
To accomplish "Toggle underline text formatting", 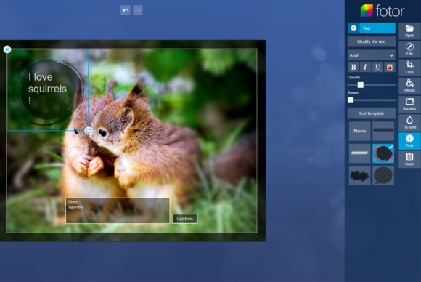I will click(x=377, y=67).
